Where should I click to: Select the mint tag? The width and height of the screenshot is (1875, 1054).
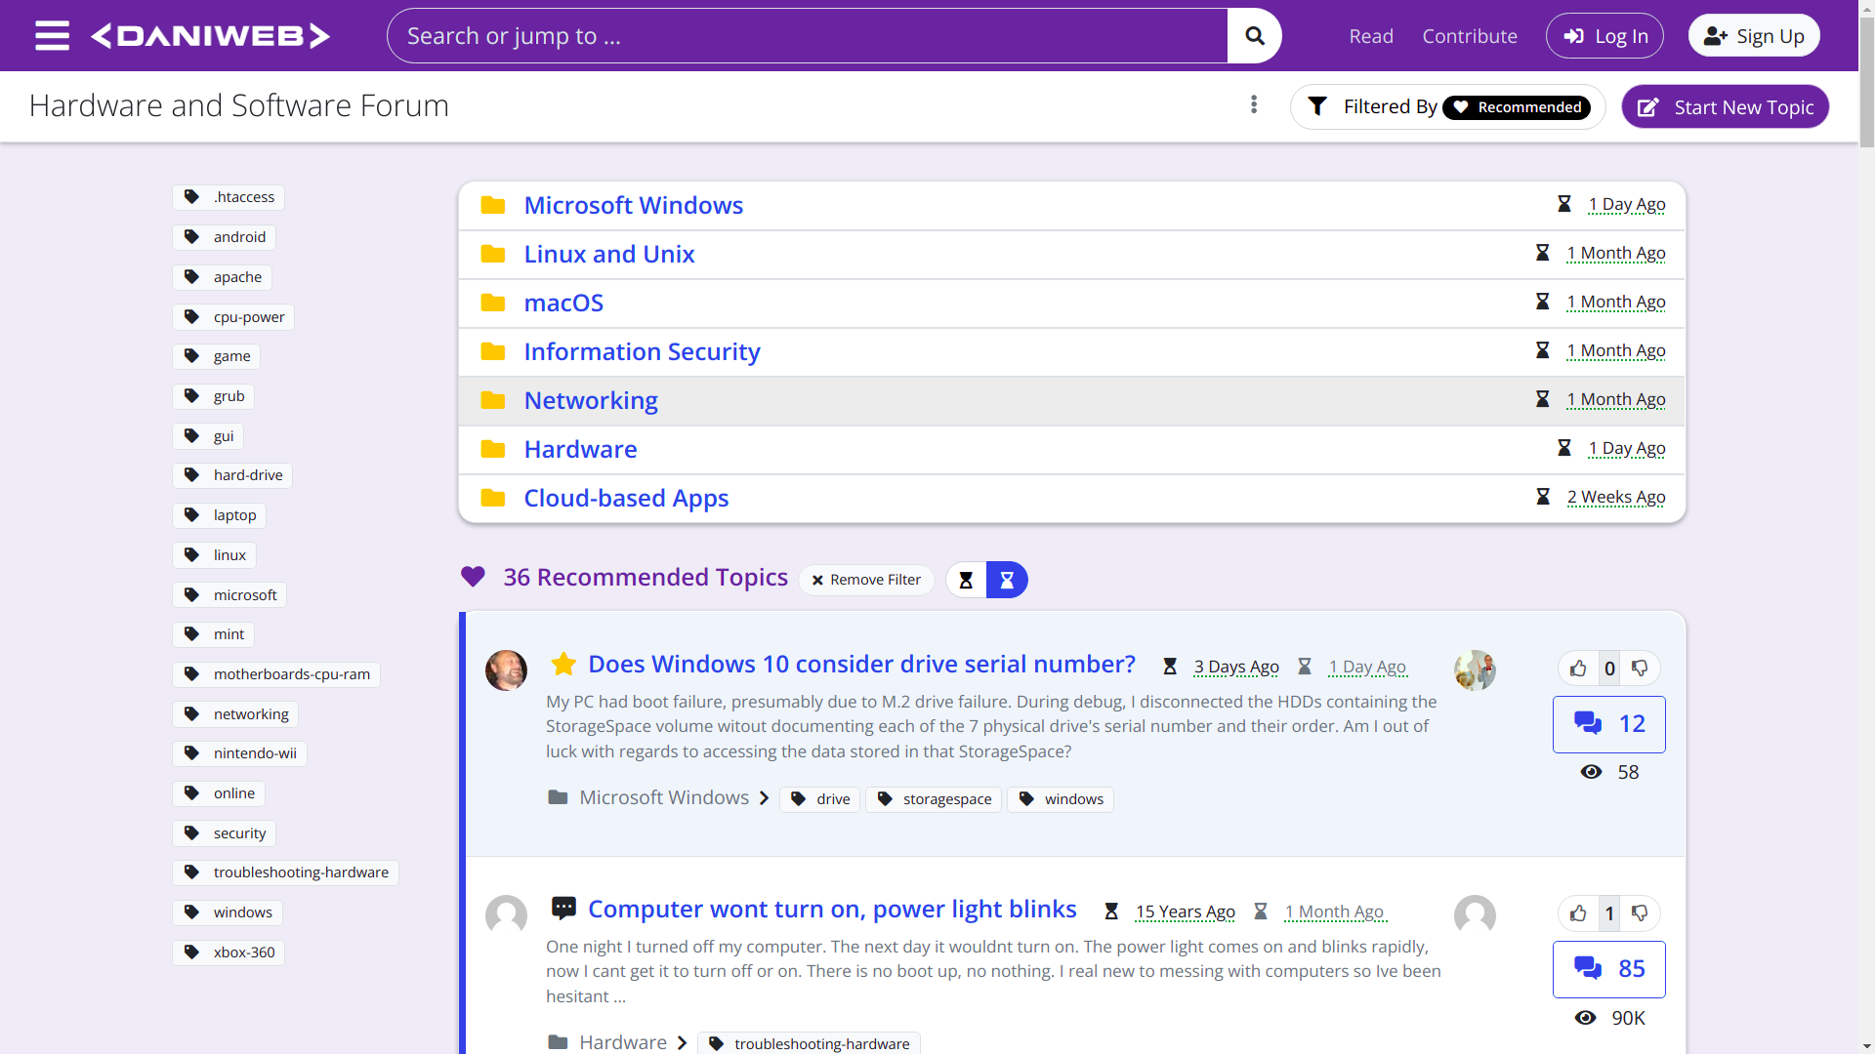click(214, 634)
